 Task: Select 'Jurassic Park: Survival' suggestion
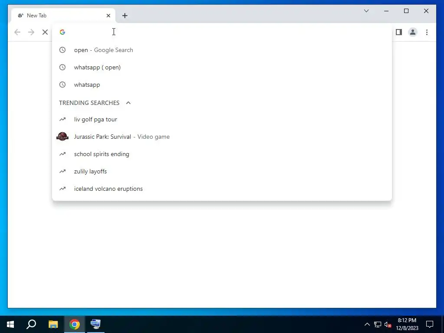[x=222, y=137]
